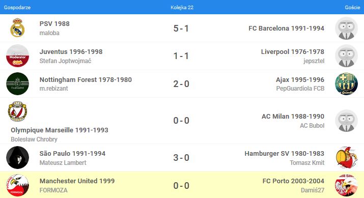Click the Polish eagle avatar of Damiś27

[x=346, y=185]
